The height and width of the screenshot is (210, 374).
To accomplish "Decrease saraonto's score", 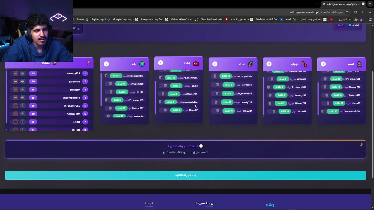I will 15,82.
